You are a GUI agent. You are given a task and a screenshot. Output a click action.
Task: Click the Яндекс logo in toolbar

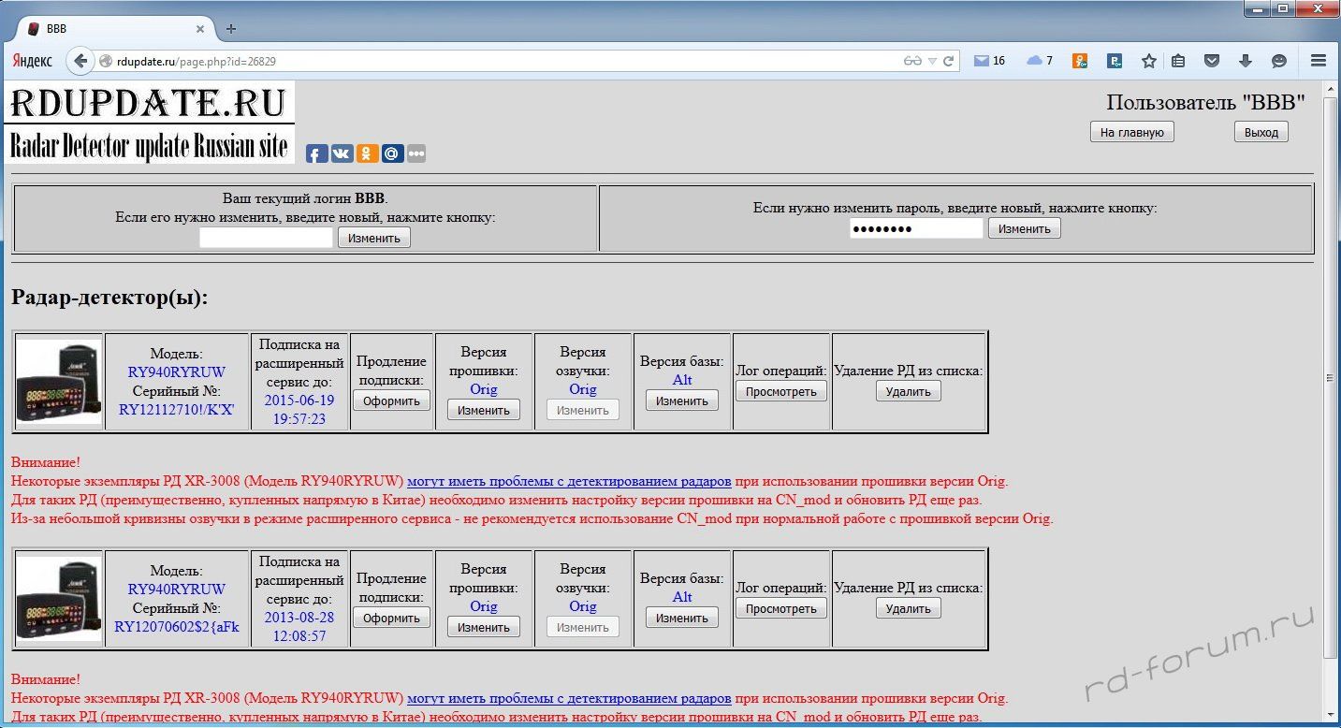33,61
